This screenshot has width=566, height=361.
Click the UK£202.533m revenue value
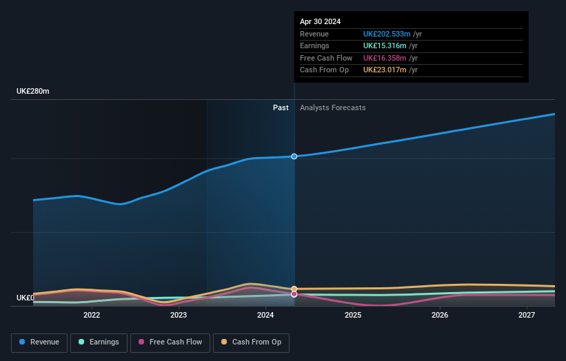point(387,34)
